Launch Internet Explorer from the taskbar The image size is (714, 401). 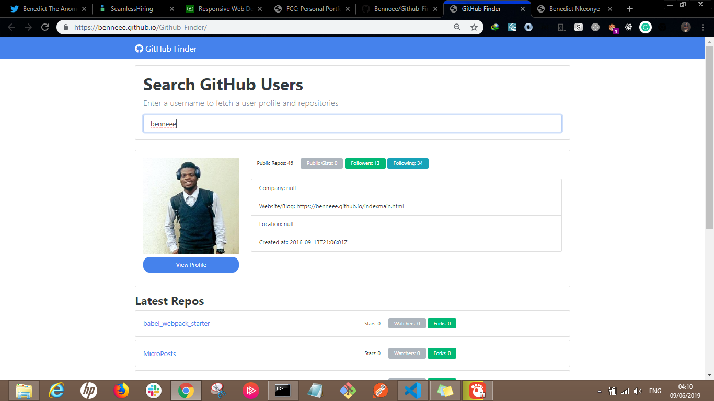56,391
